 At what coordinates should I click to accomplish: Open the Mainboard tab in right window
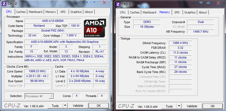click(x=149, y=12)
